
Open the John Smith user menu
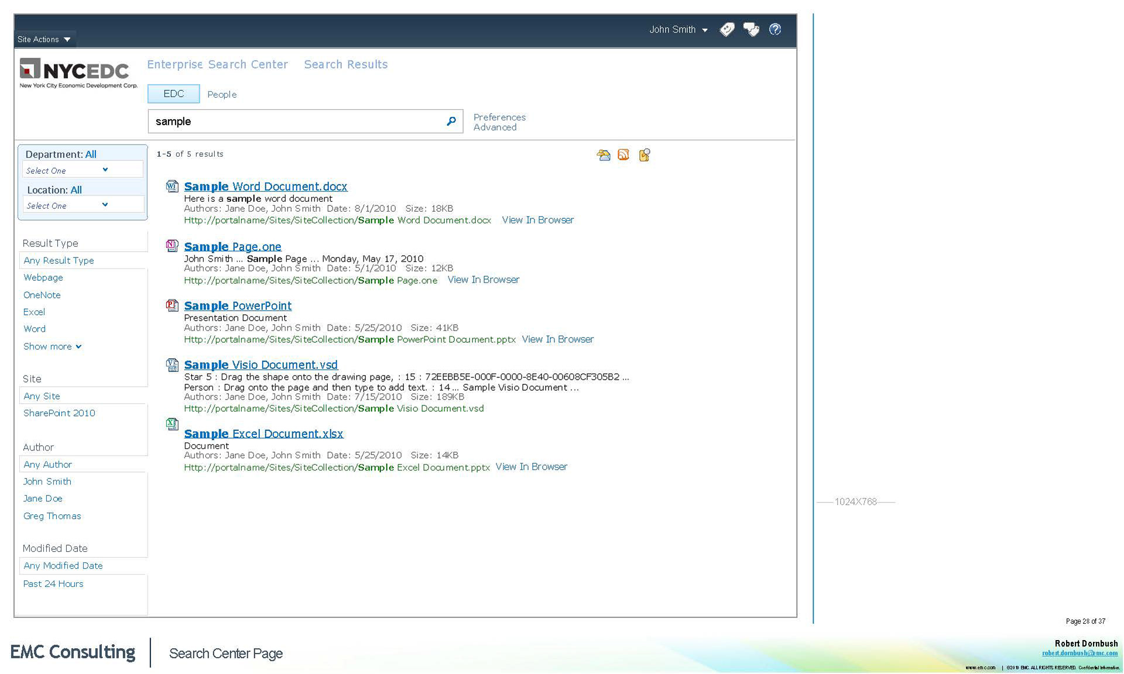[678, 29]
